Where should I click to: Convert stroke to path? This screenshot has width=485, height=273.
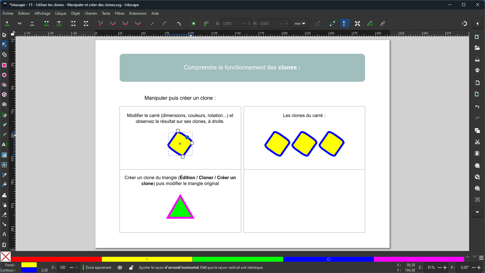click(x=206, y=24)
